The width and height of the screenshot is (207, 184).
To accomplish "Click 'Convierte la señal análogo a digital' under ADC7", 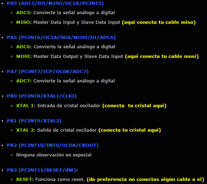I will coord(74,81).
